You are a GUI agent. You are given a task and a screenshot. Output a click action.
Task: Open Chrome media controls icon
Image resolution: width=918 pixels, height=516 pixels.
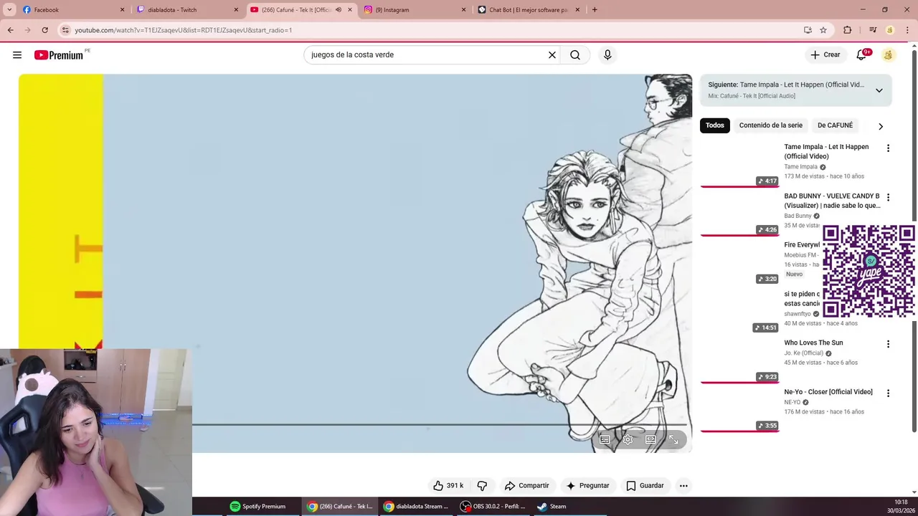pos(873,30)
